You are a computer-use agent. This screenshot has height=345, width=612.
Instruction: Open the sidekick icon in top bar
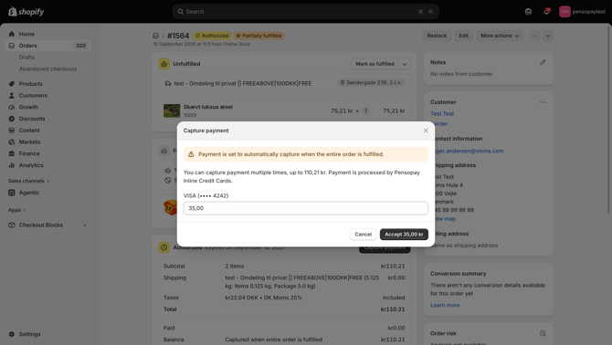(528, 12)
